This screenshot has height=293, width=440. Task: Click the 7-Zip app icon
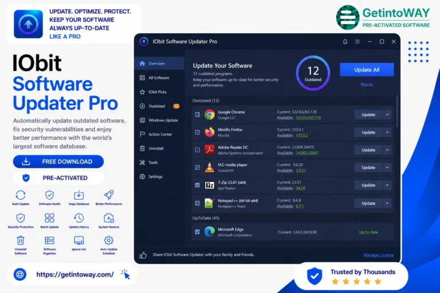[209, 185]
